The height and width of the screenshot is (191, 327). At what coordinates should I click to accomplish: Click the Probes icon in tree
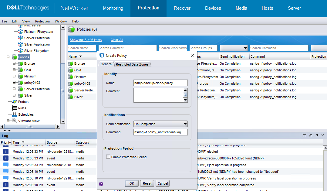(14, 102)
